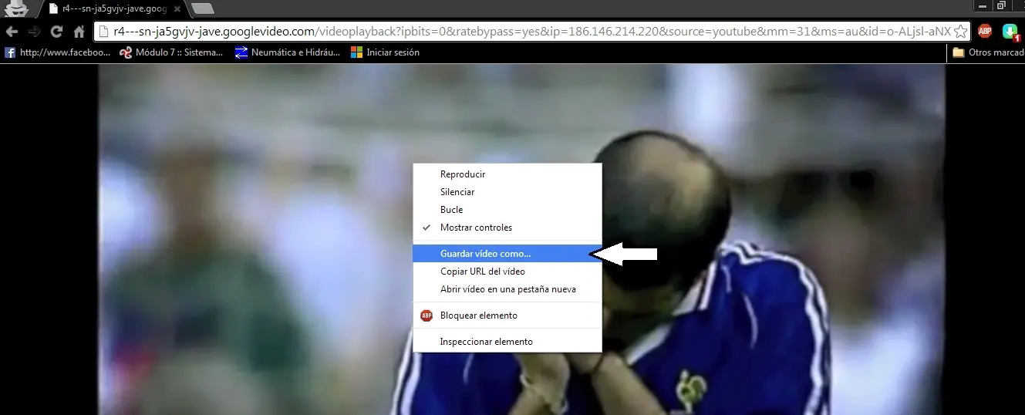
Task: Open Neumática e Hidráu... bookmark
Action: coord(288,52)
